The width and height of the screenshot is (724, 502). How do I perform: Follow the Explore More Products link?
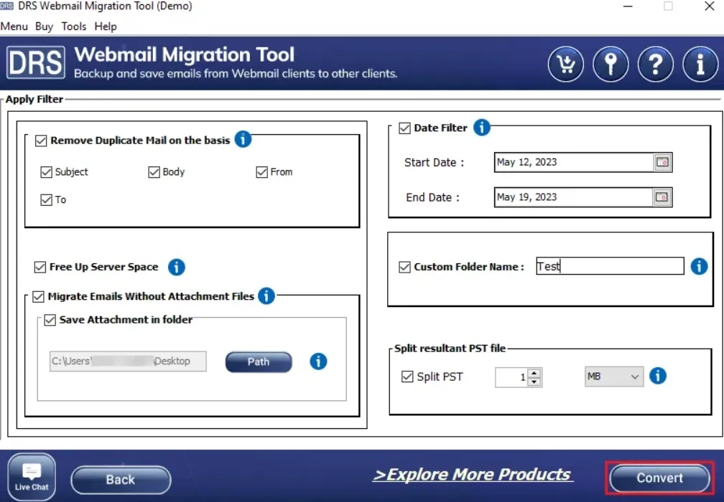click(x=472, y=475)
